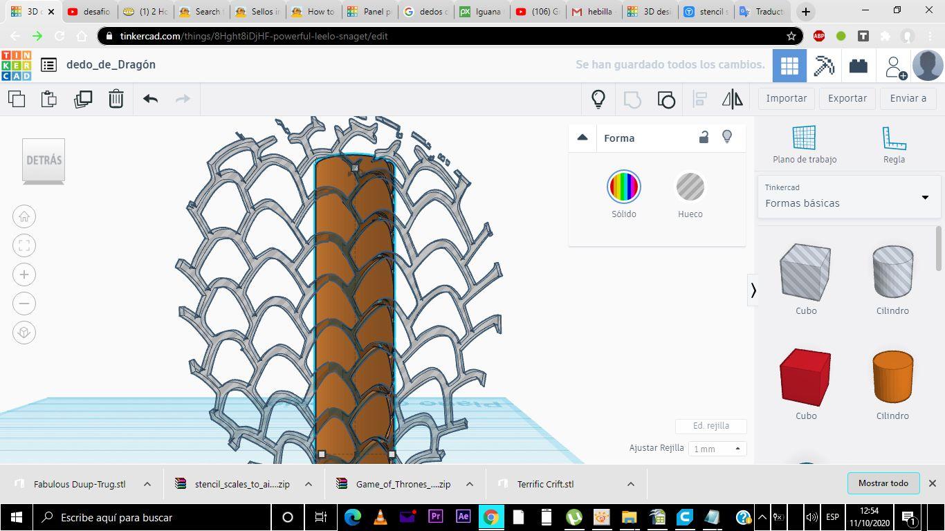The width and height of the screenshot is (945, 531).
Task: Delete selection with the trash icon
Action: [x=116, y=99]
